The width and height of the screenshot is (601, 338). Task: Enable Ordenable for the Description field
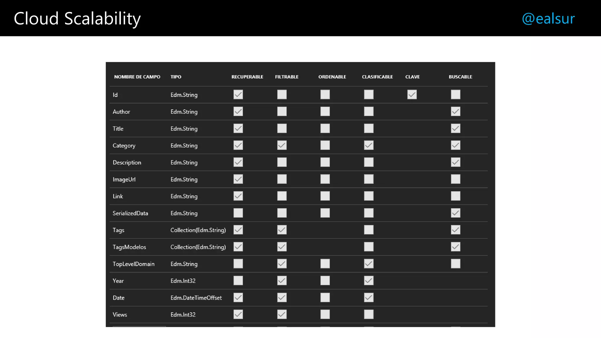click(x=325, y=162)
